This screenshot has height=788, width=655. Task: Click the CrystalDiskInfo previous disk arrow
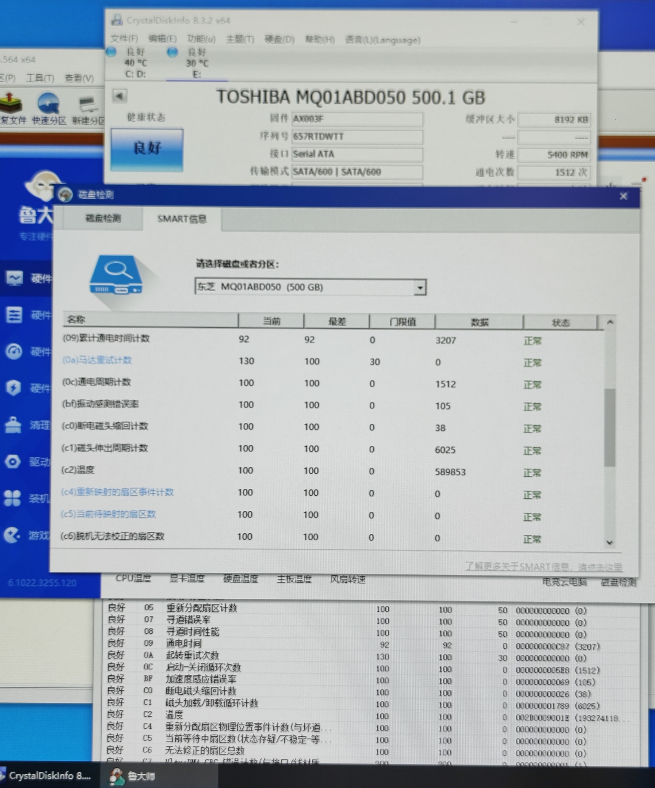pyautogui.click(x=120, y=96)
